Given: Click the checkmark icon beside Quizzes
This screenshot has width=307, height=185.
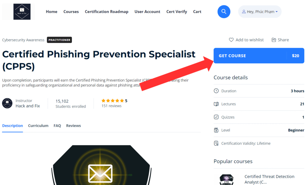Looking at the screenshot, I should (216, 117).
